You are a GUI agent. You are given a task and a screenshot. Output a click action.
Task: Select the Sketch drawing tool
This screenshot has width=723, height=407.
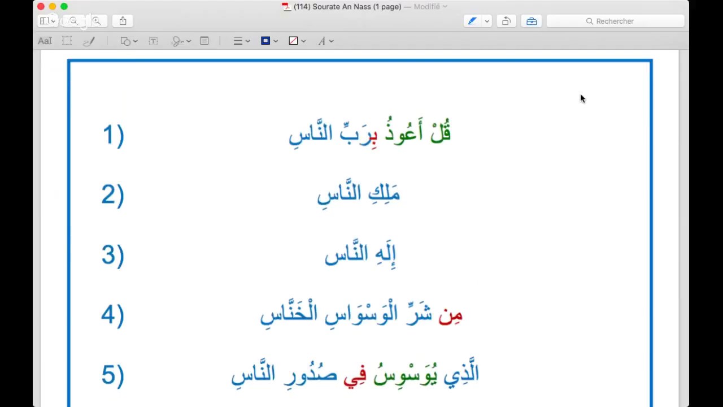[89, 41]
